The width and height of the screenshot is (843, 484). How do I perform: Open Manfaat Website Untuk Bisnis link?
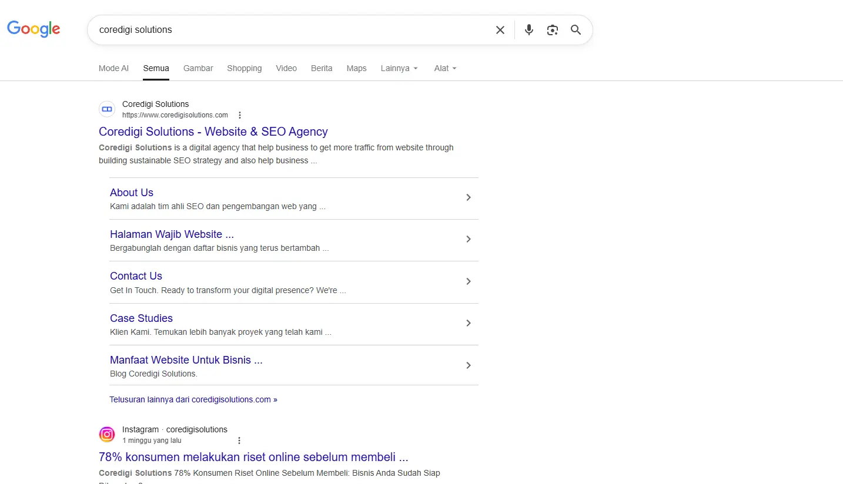pos(186,360)
